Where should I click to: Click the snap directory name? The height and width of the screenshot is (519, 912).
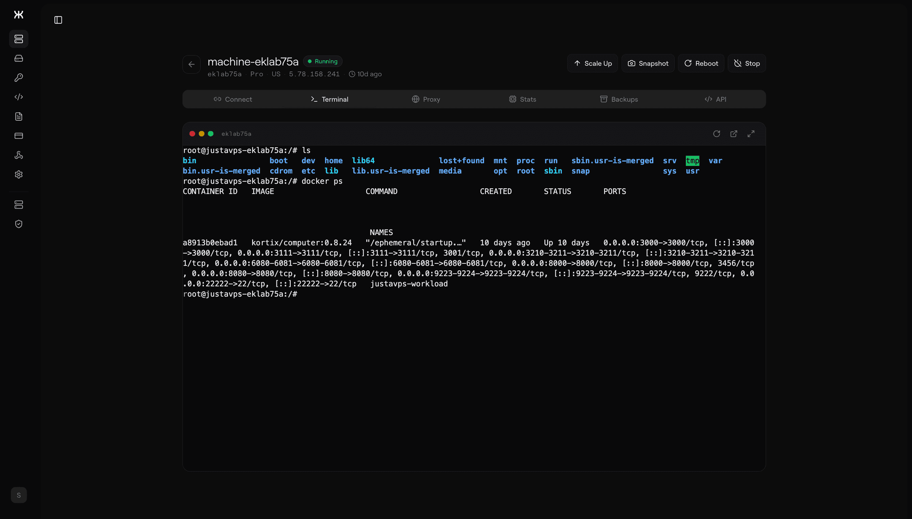pyautogui.click(x=580, y=171)
